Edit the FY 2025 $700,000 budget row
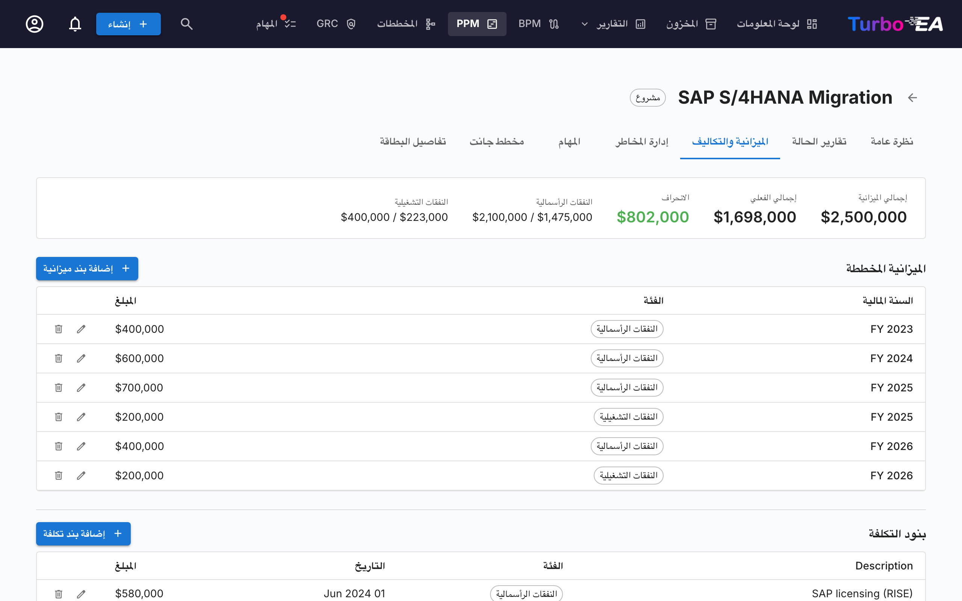The image size is (962, 601). [x=81, y=388]
